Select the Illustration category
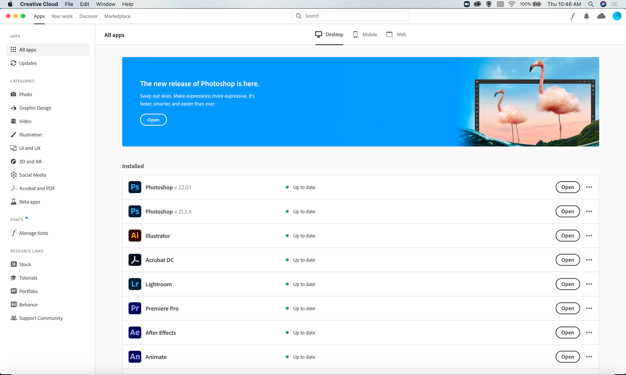The image size is (626, 375). 48,134
